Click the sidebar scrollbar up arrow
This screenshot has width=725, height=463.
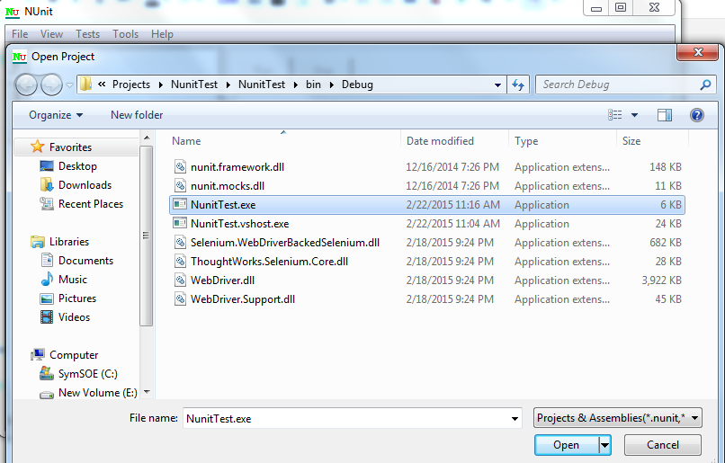coord(147,138)
